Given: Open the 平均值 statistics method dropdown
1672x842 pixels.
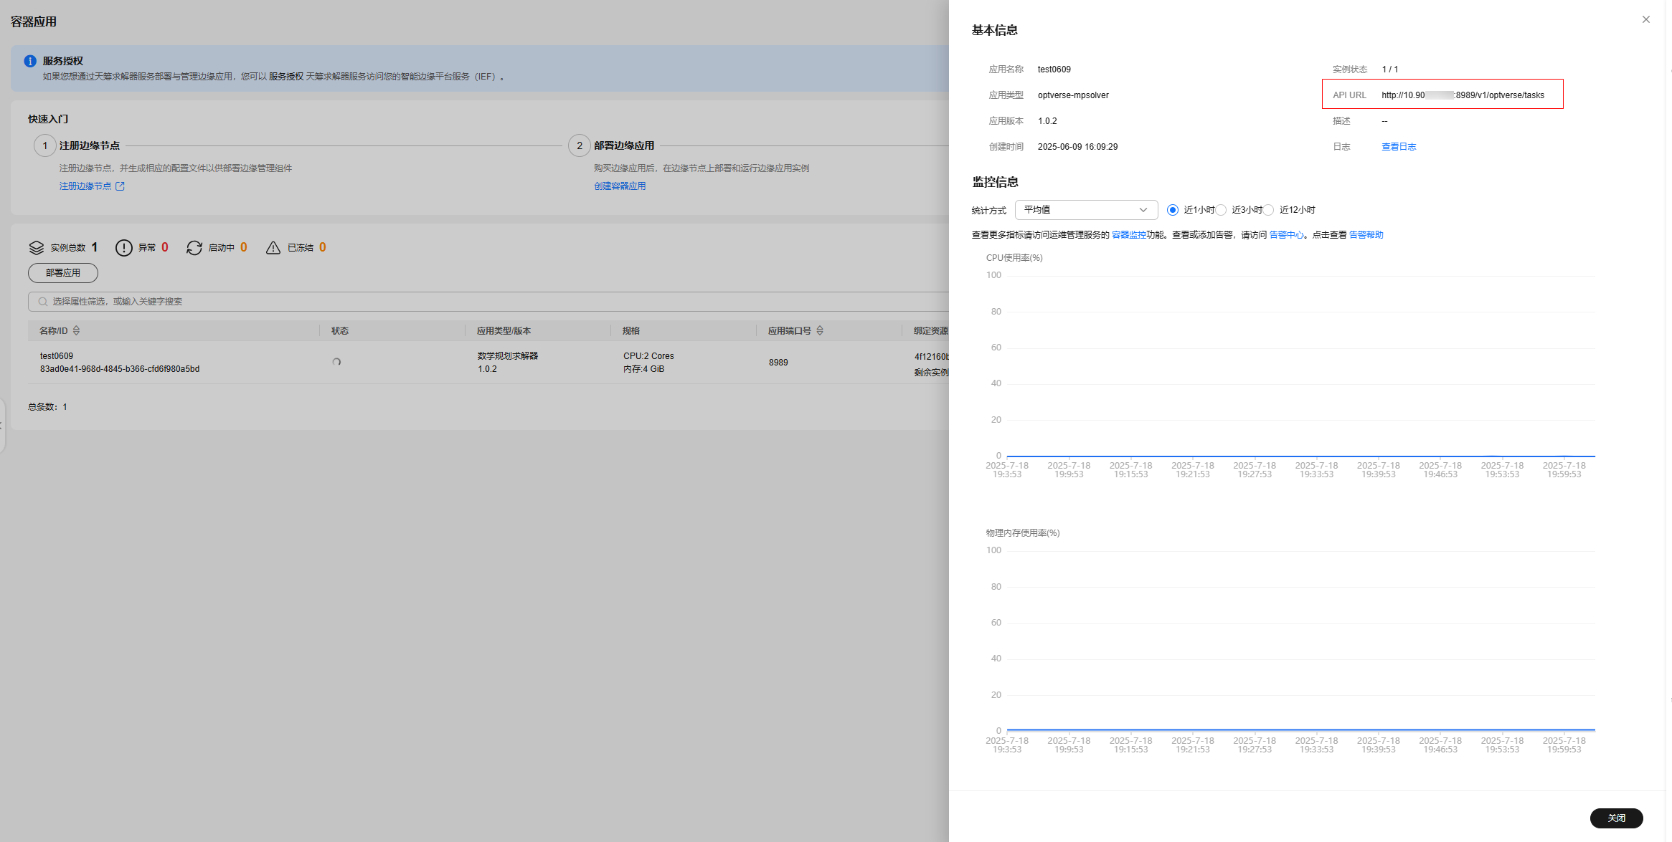Looking at the screenshot, I should [1086, 210].
